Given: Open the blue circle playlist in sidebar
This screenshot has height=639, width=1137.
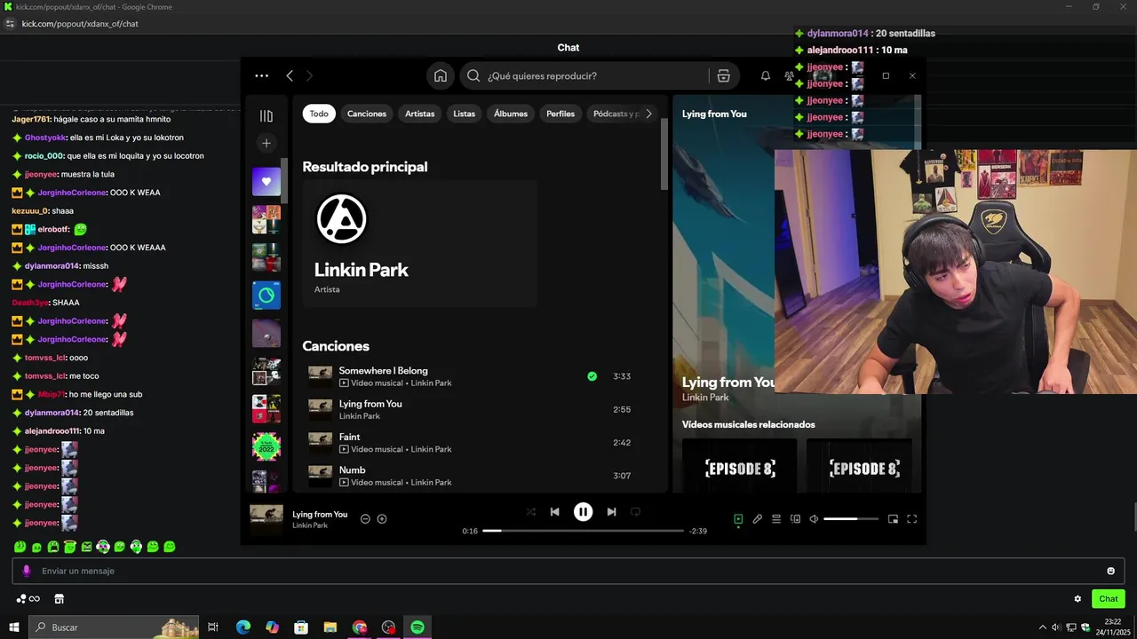Looking at the screenshot, I should pos(266,295).
